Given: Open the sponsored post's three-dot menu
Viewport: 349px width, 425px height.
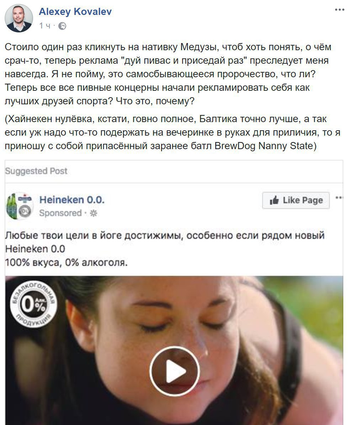Looking at the screenshot, I should [339, 198].
